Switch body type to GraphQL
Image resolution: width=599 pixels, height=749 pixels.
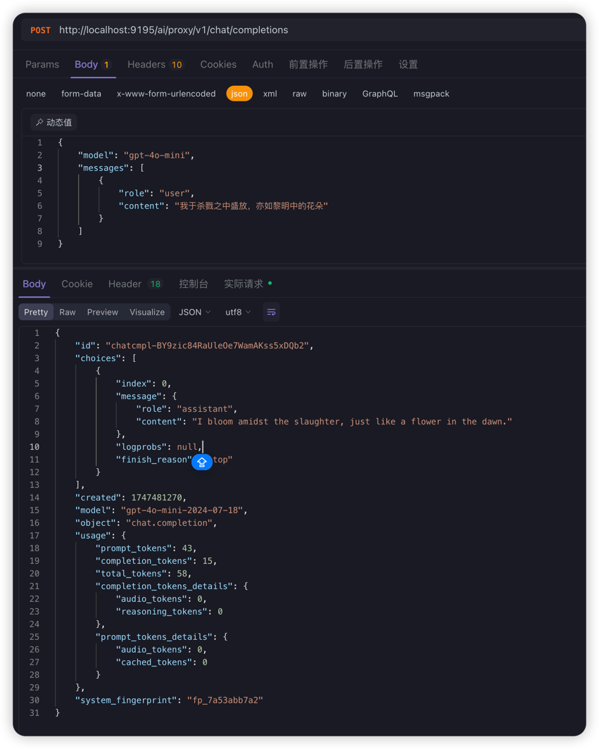(379, 94)
